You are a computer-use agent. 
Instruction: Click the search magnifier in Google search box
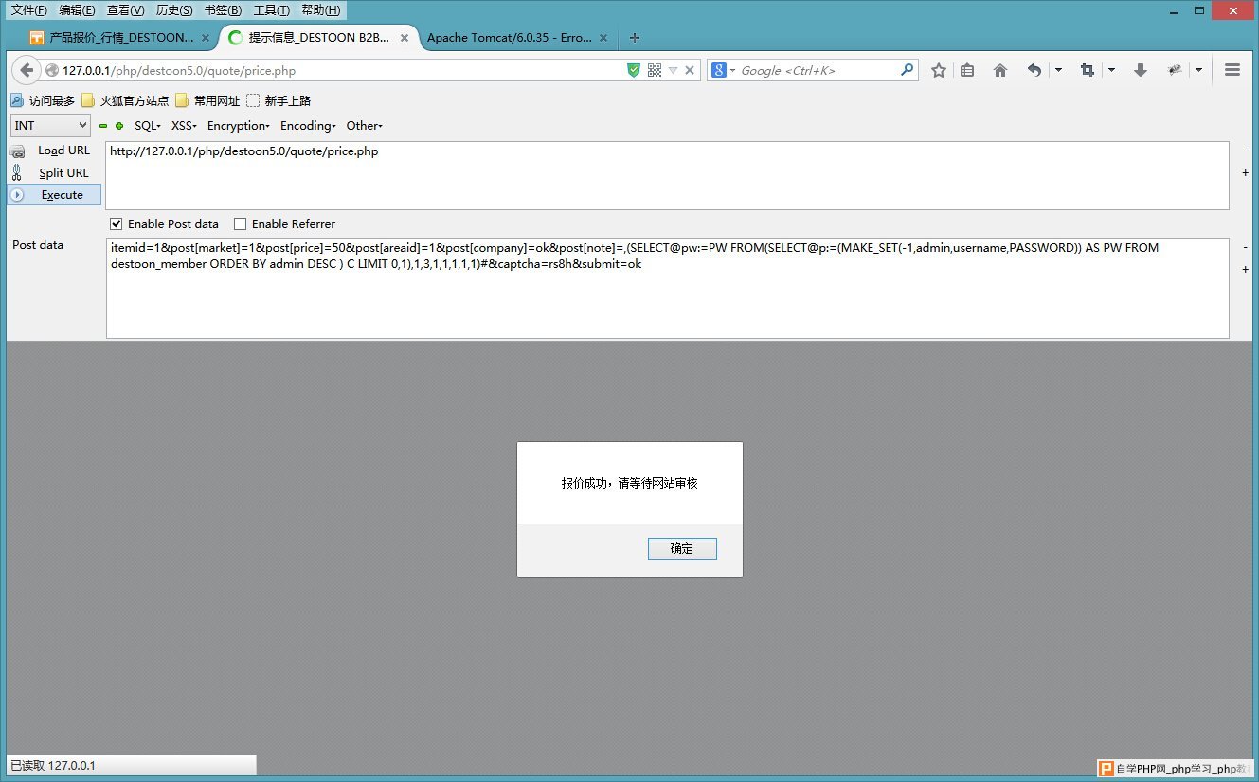click(907, 69)
